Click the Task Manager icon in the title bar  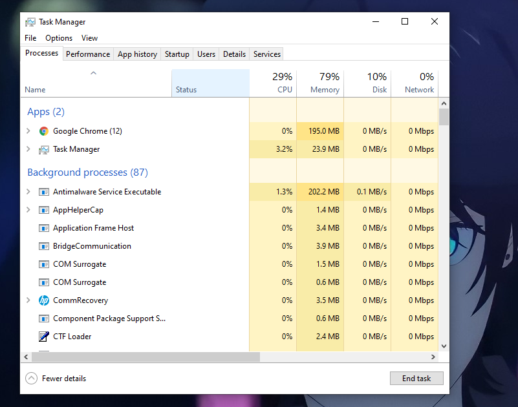coord(30,22)
